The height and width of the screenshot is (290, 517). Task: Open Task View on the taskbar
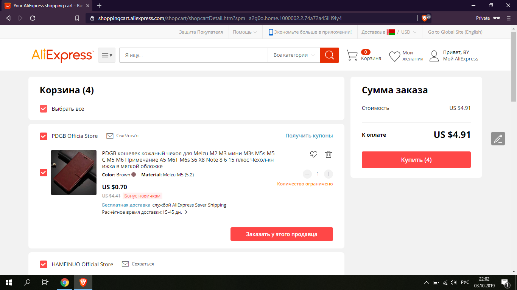click(45, 282)
